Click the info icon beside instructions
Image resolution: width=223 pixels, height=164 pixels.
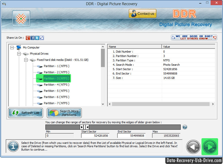[x=13, y=146]
